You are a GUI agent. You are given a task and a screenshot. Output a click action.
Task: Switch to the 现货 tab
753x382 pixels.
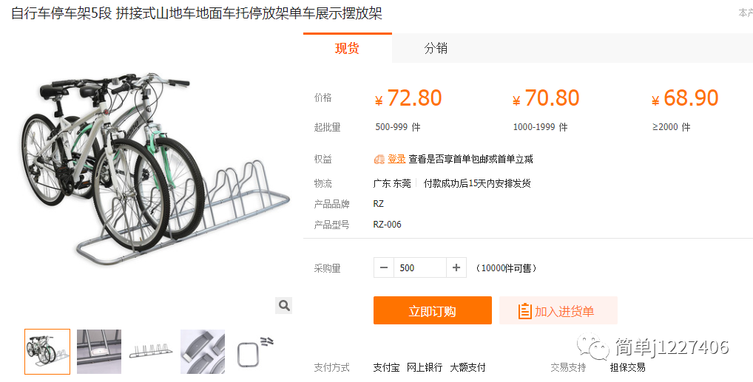pos(347,48)
